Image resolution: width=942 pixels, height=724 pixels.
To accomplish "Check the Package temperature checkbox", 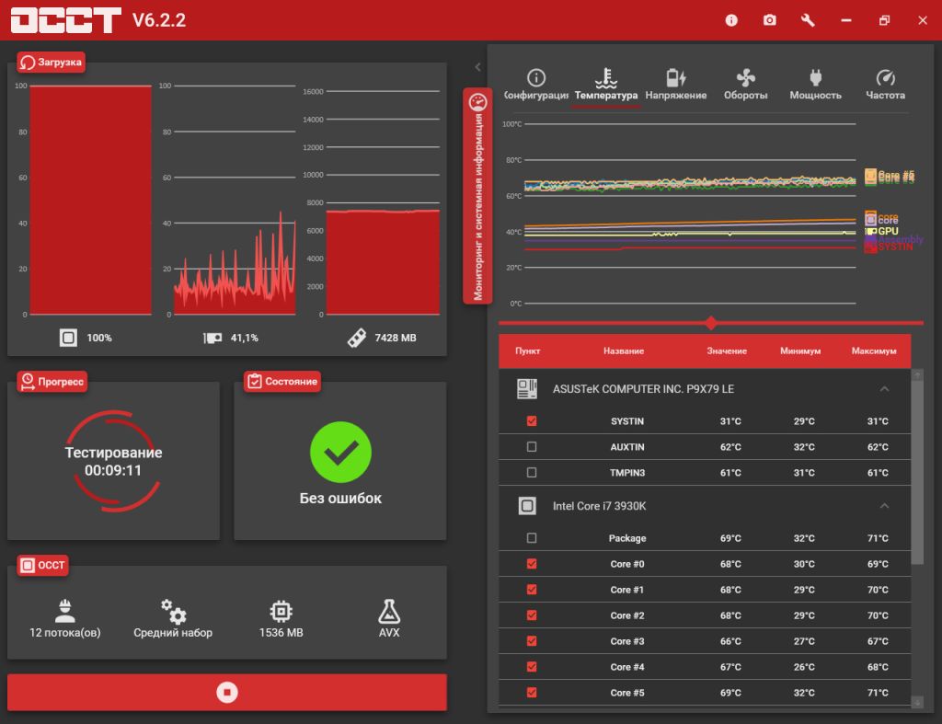I will click(532, 538).
